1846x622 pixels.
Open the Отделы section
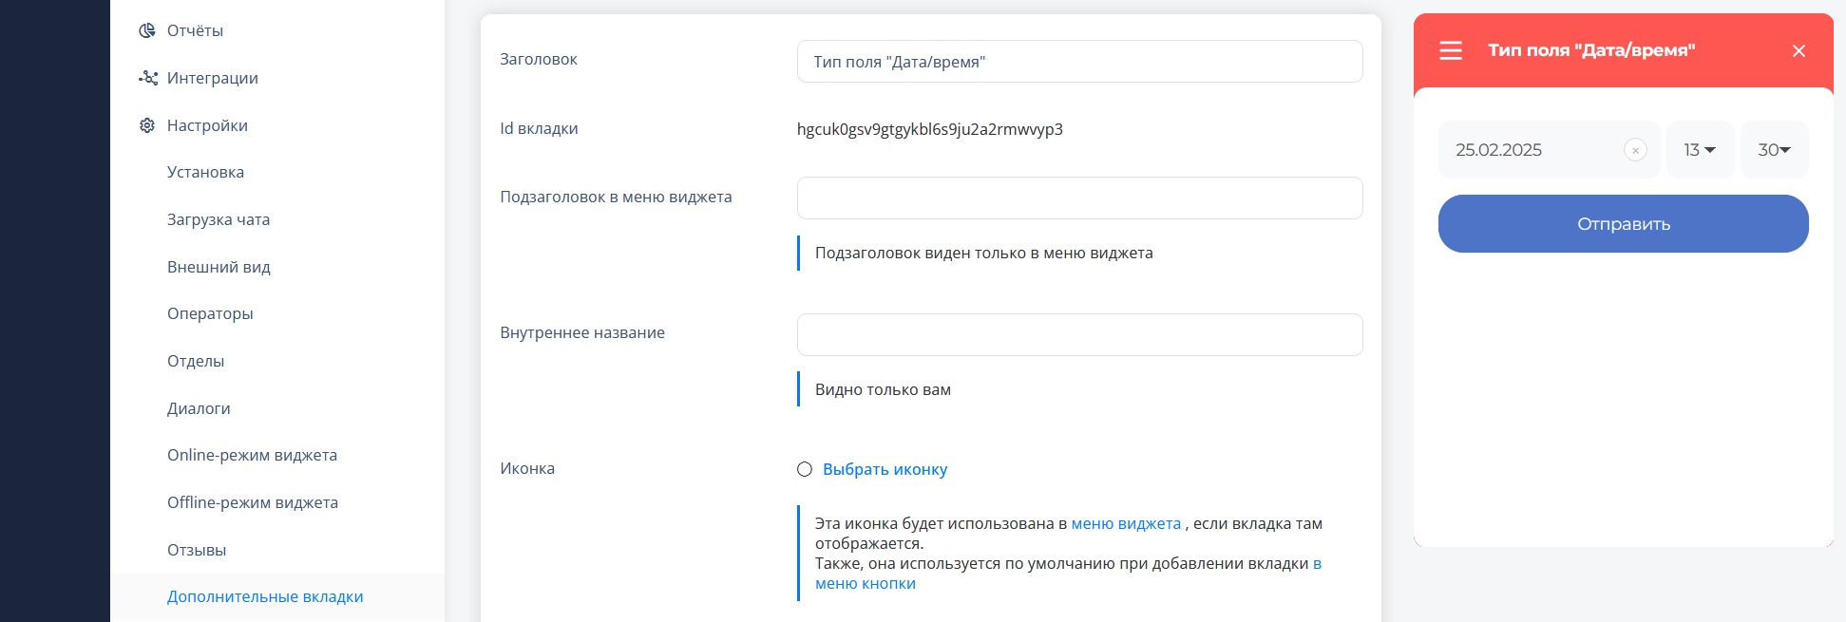196,361
